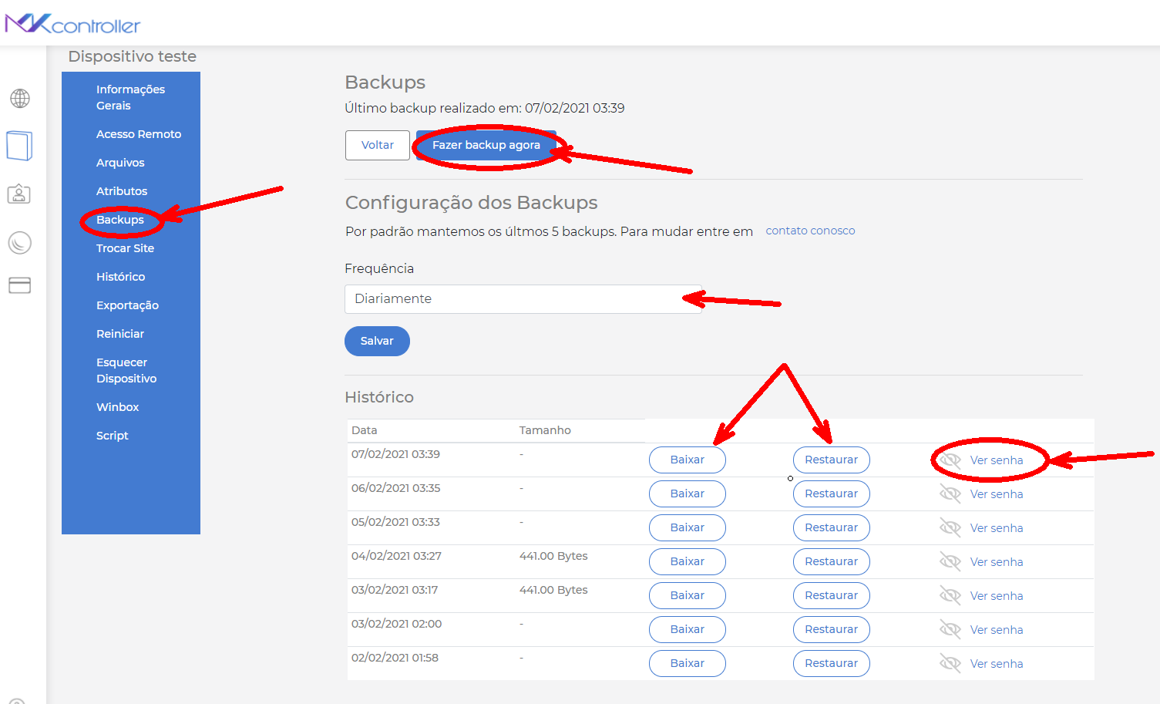Open the billing credit-card icon in the sidebar
Viewport: 1160px width, 704px height.
(19, 285)
